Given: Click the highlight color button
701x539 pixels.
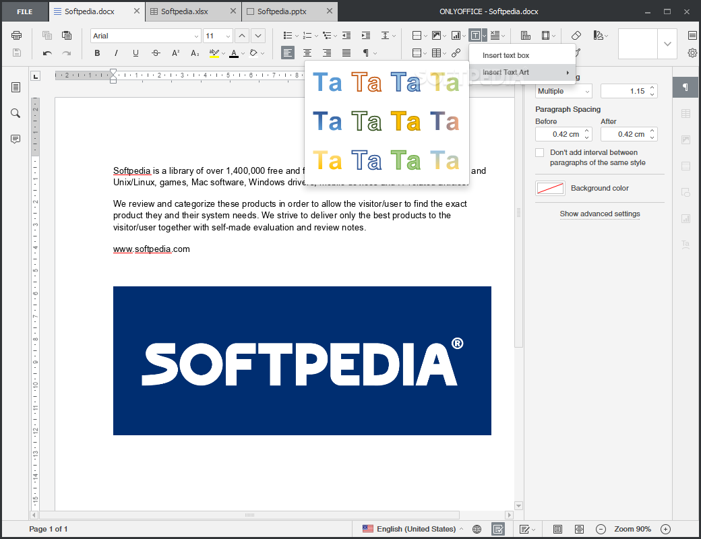Looking at the screenshot, I should click(214, 53).
